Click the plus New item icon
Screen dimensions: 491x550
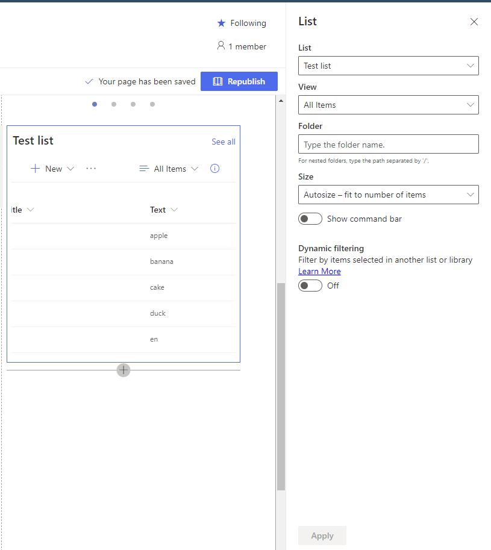(36, 169)
